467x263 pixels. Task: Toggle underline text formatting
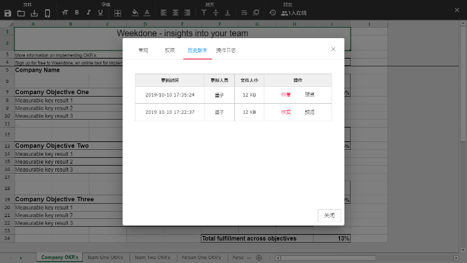pyautogui.click(x=100, y=12)
